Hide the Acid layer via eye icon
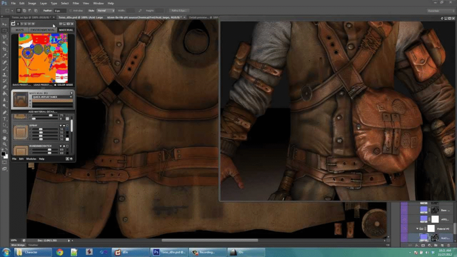 (x=403, y=238)
